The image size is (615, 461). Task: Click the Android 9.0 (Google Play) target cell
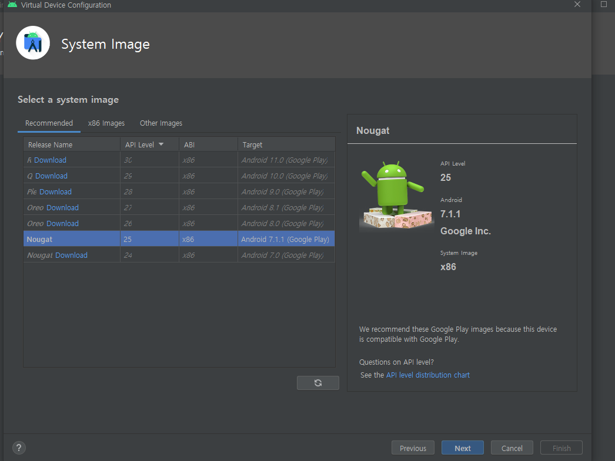pos(286,191)
